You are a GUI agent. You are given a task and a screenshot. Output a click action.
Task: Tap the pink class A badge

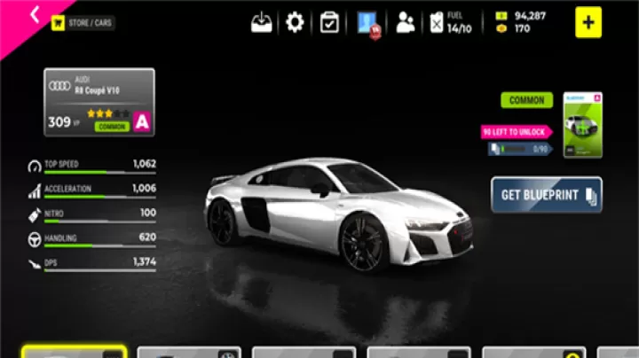(141, 123)
